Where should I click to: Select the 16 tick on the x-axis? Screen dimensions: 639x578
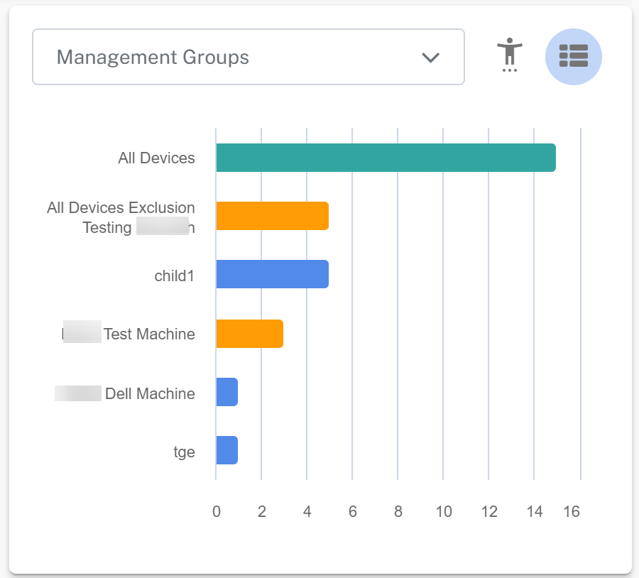tap(572, 512)
